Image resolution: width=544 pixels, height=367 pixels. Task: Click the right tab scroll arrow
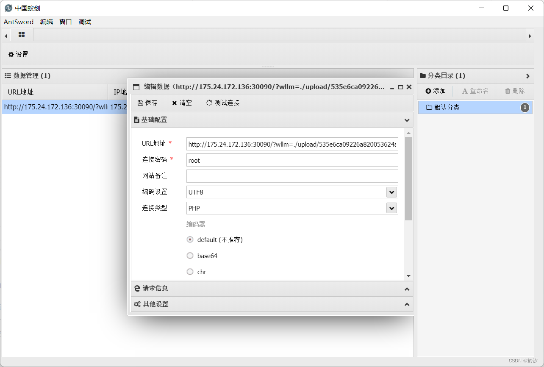pos(530,36)
